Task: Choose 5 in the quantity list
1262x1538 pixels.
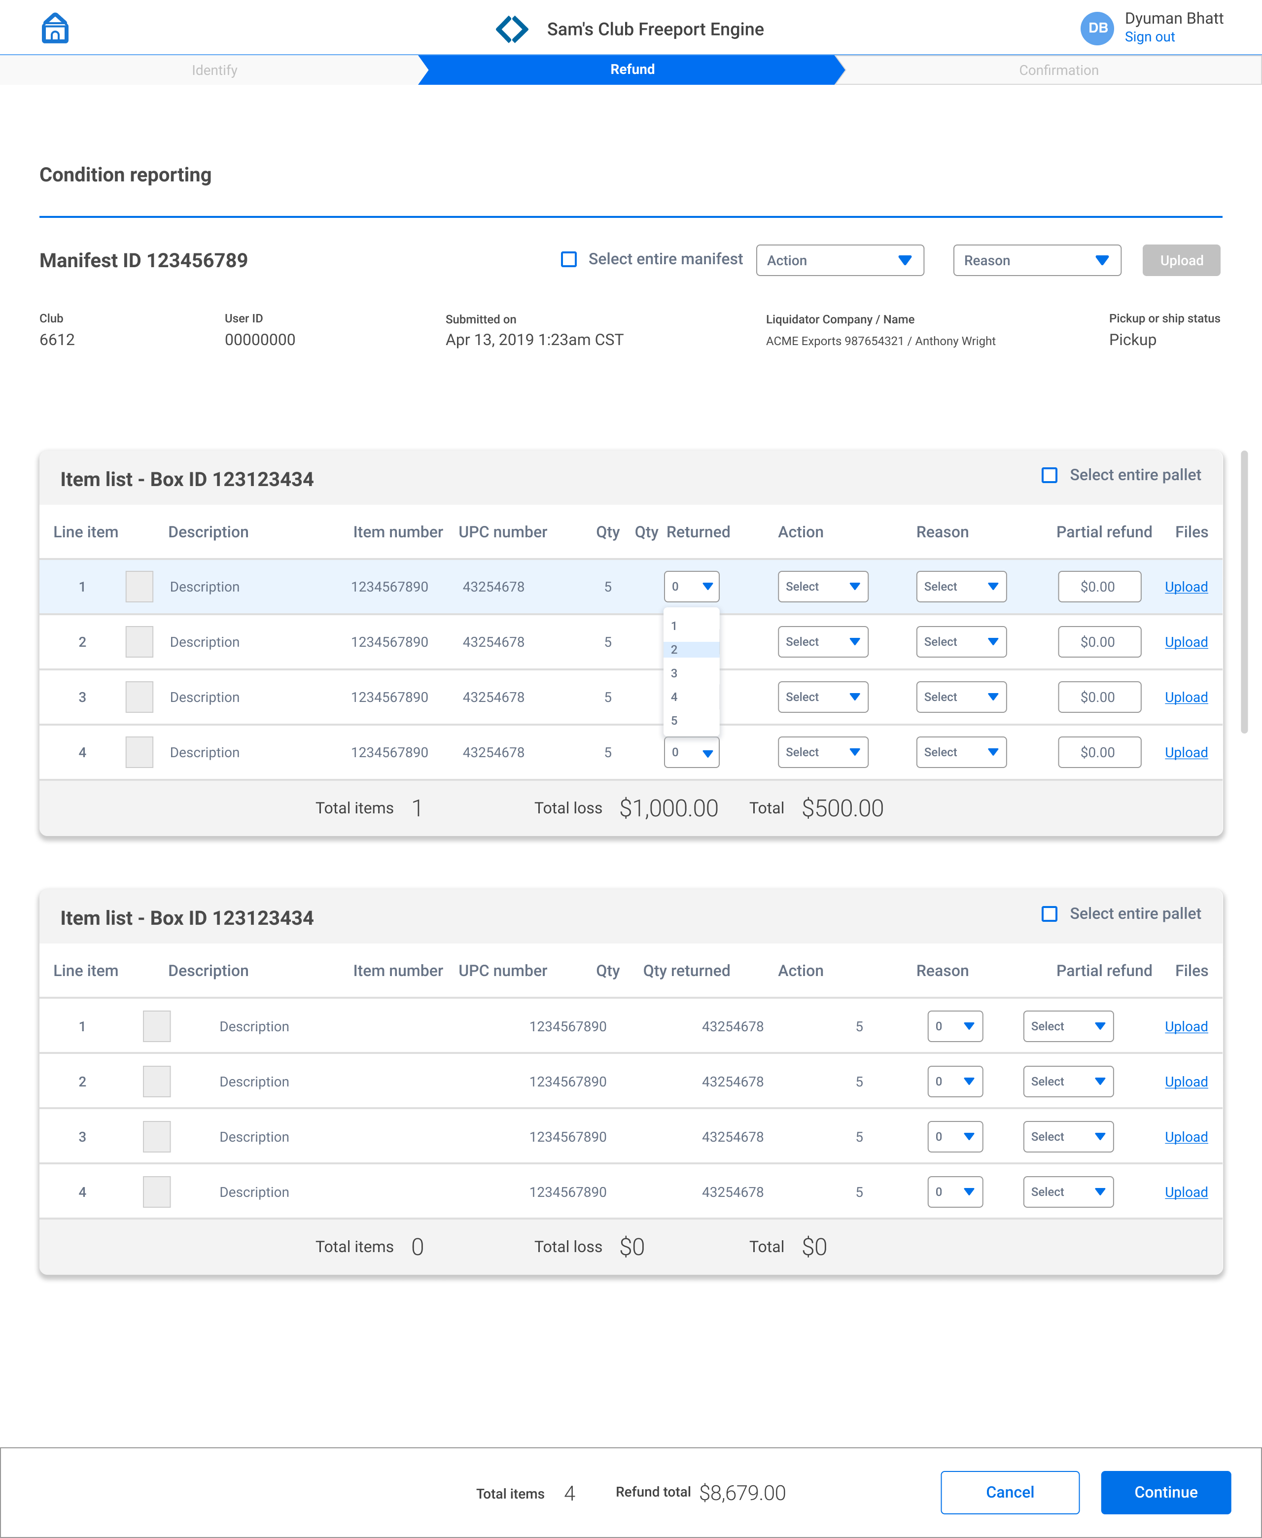Action: [691, 720]
